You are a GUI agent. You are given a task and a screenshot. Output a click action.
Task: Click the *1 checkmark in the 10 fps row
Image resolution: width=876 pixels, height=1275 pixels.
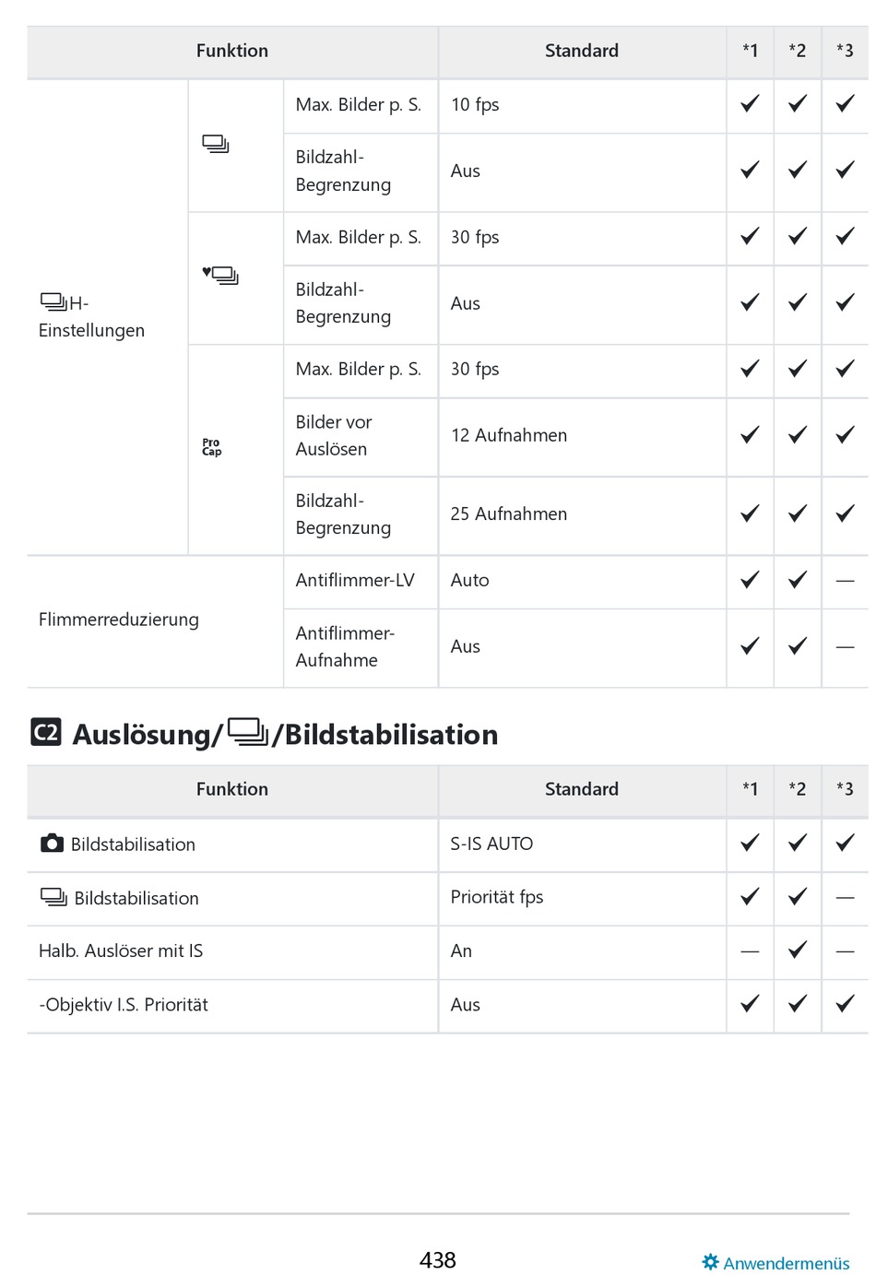pyautogui.click(x=751, y=104)
